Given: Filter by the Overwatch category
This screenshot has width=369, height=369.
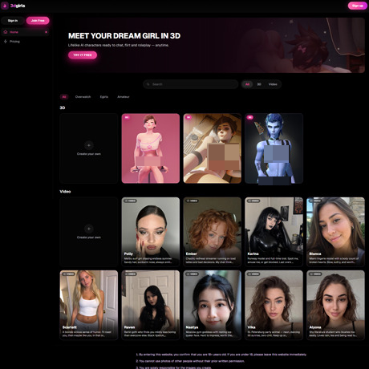Looking at the screenshot, I should click(x=83, y=97).
